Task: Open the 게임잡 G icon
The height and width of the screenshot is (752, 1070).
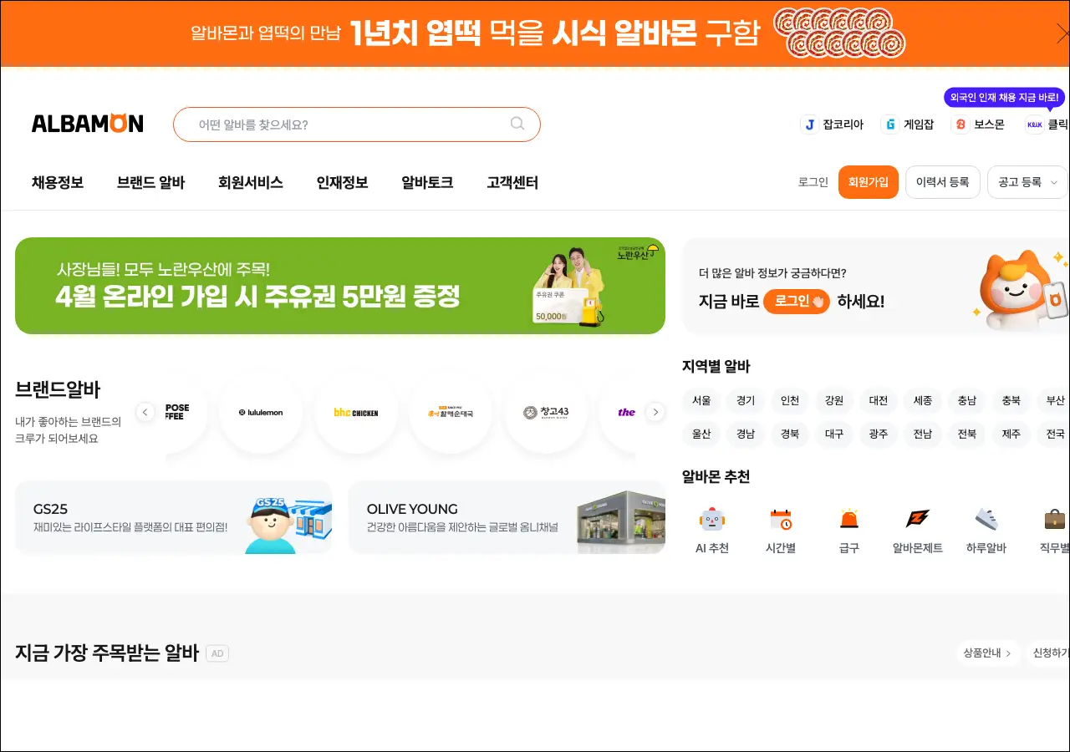Action: pos(890,124)
